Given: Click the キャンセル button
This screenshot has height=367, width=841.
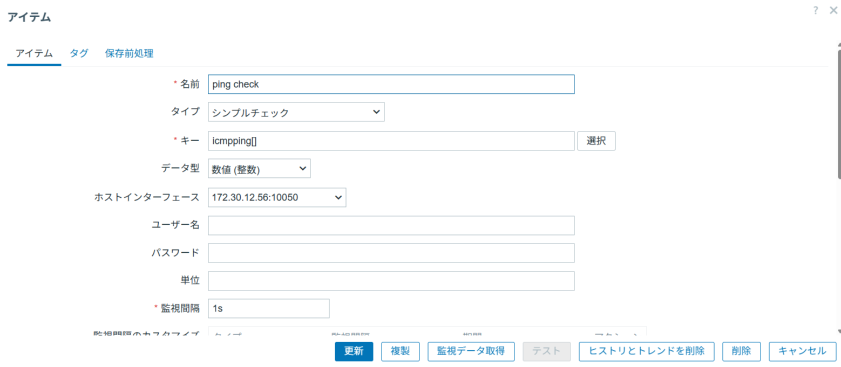Looking at the screenshot, I should coord(802,351).
